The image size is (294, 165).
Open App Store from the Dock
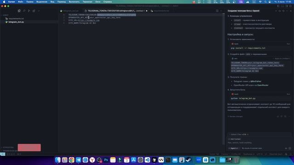[x=134, y=160]
